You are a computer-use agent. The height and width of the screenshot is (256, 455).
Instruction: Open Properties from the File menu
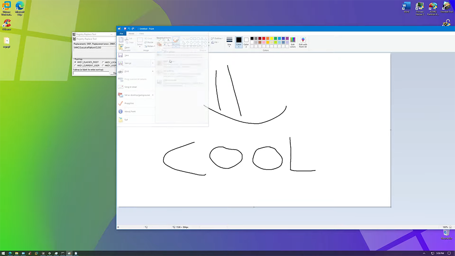pyautogui.click(x=136, y=103)
